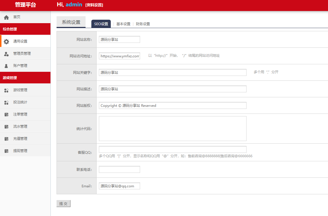Click the 账户管理 person icon

[6, 66]
